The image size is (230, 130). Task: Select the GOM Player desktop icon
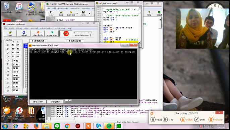click(x=7, y=112)
